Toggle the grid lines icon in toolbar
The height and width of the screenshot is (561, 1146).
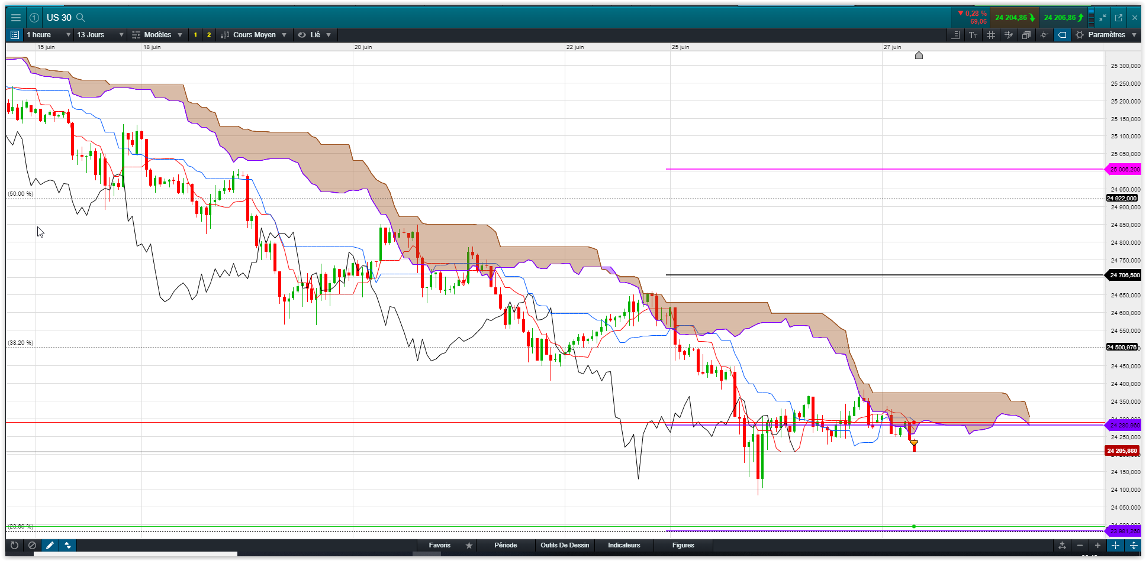[x=991, y=35]
